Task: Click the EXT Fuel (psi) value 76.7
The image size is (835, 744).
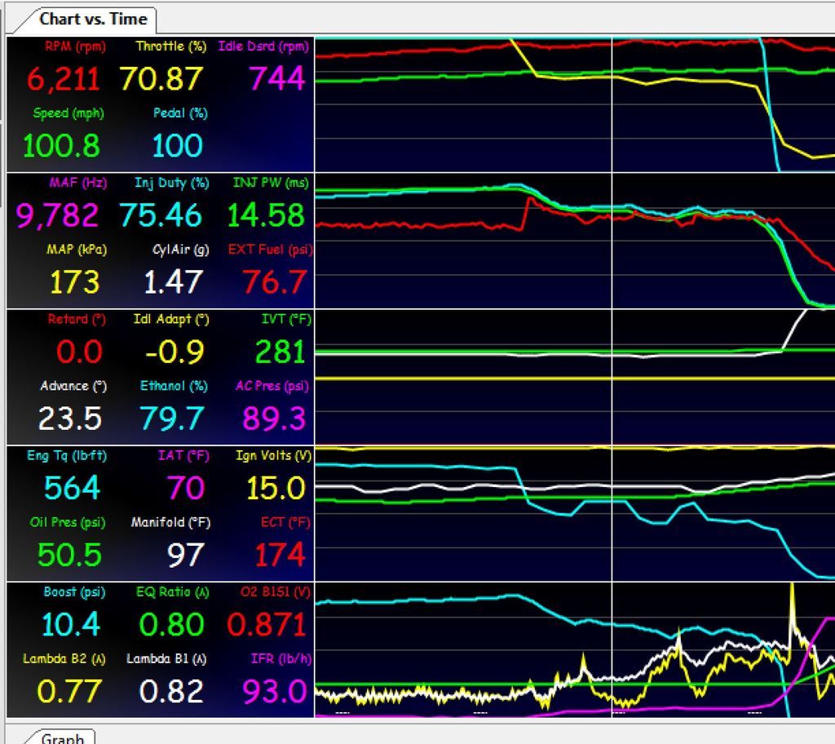Action: (x=274, y=282)
